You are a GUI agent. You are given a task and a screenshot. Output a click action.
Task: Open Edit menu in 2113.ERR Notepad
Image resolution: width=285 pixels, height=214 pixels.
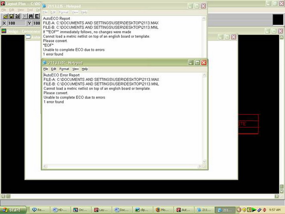[x=53, y=69]
